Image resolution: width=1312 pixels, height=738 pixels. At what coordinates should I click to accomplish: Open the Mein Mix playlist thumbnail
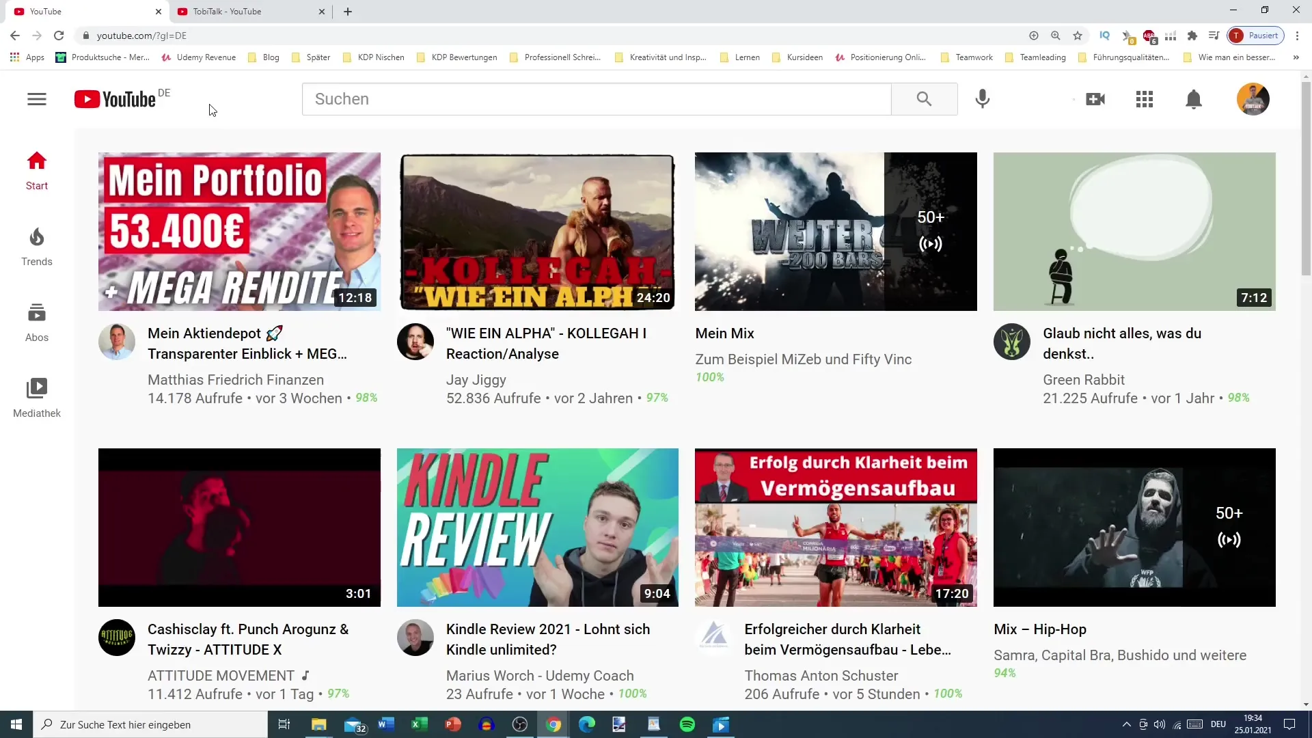coord(836,232)
